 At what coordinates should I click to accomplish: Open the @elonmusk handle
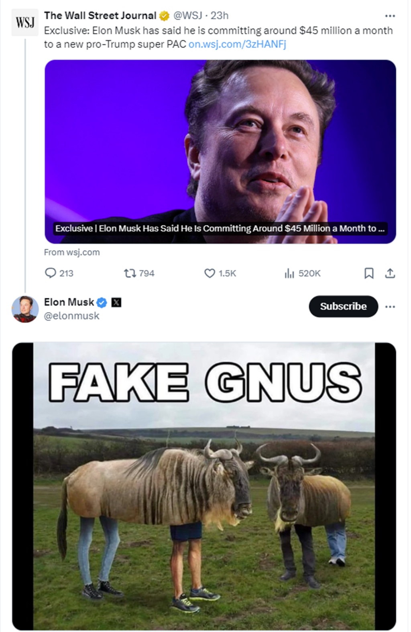coord(71,316)
